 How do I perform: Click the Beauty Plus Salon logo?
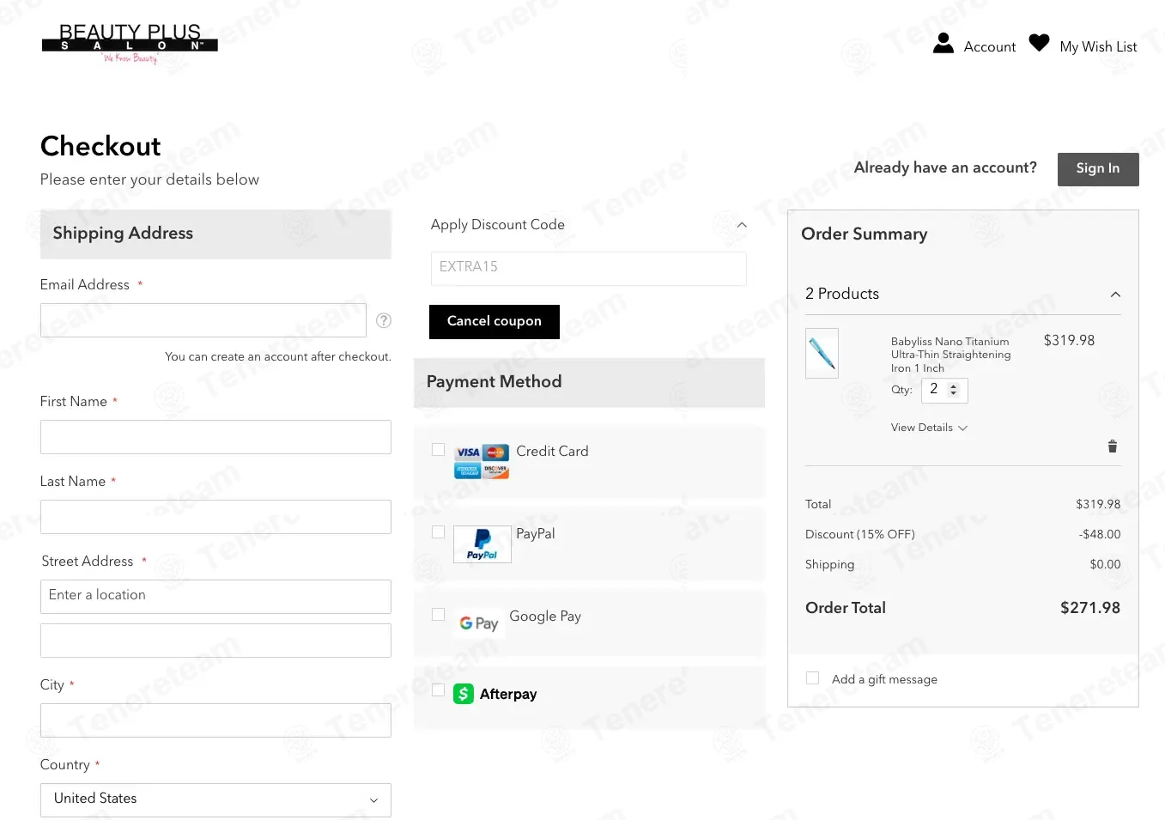[x=130, y=43]
